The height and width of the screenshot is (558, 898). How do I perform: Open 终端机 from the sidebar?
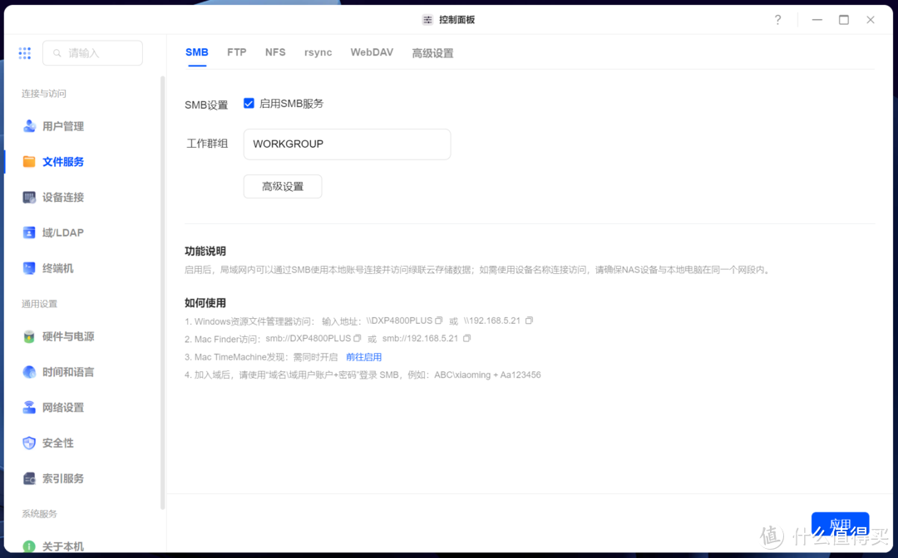click(59, 267)
